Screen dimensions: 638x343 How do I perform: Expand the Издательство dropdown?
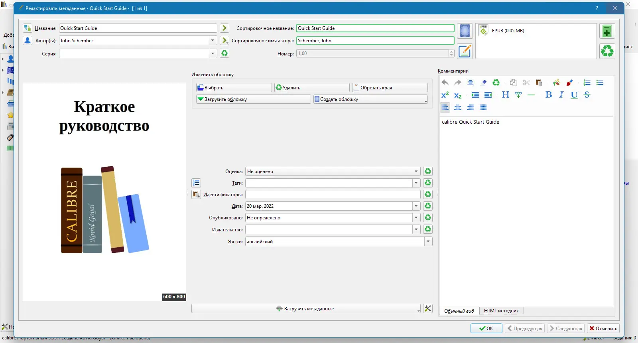[416, 229]
